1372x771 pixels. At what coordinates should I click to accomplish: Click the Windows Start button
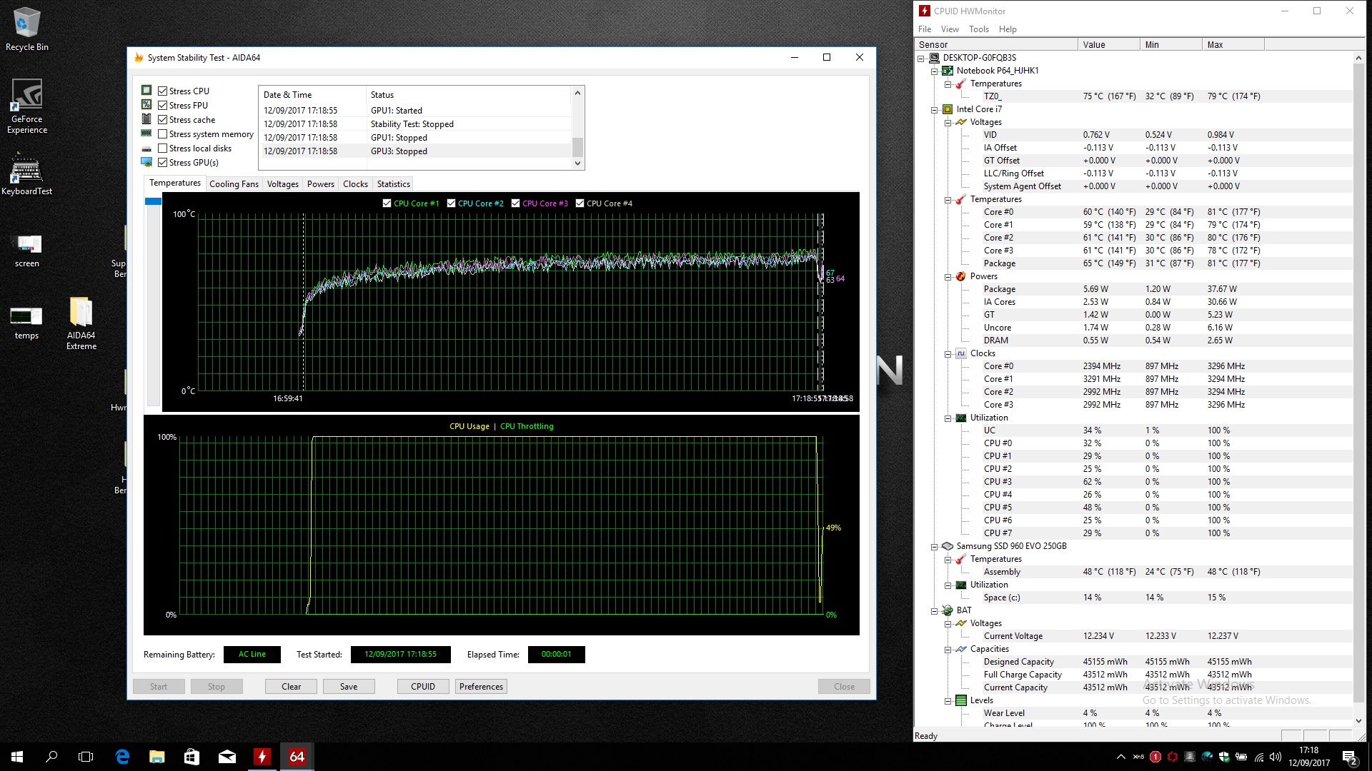coord(17,756)
